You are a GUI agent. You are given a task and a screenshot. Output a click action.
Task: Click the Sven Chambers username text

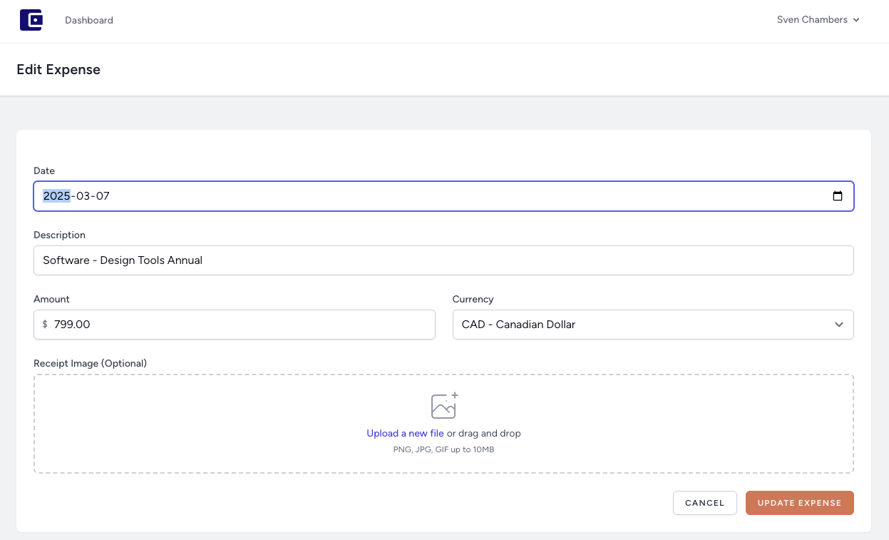(x=812, y=19)
